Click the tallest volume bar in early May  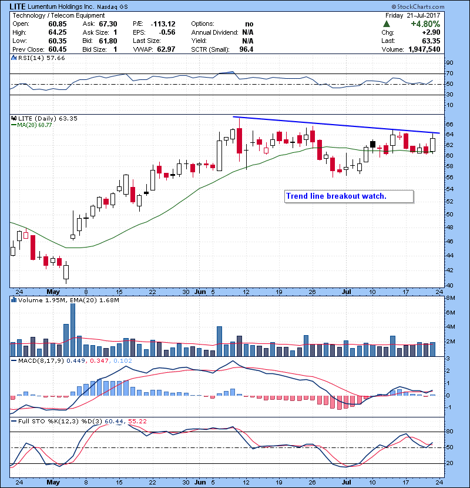73,330
